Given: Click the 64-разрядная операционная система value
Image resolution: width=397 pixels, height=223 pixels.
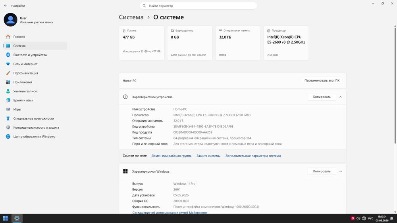Looking at the screenshot, I should pos(212,138).
